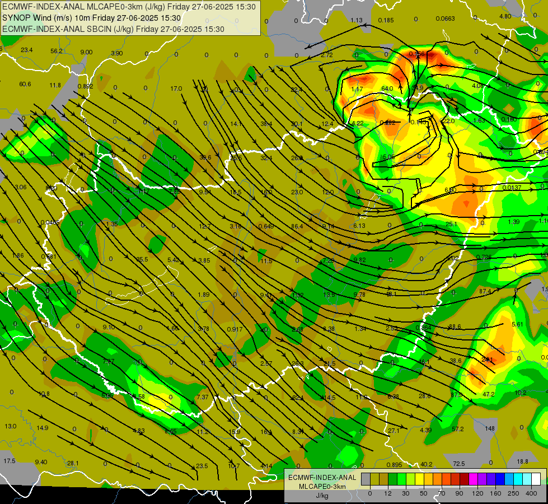Click the legend scale value '120'
Image resolution: width=548 pixels, height=504 pixels.
coord(477,493)
